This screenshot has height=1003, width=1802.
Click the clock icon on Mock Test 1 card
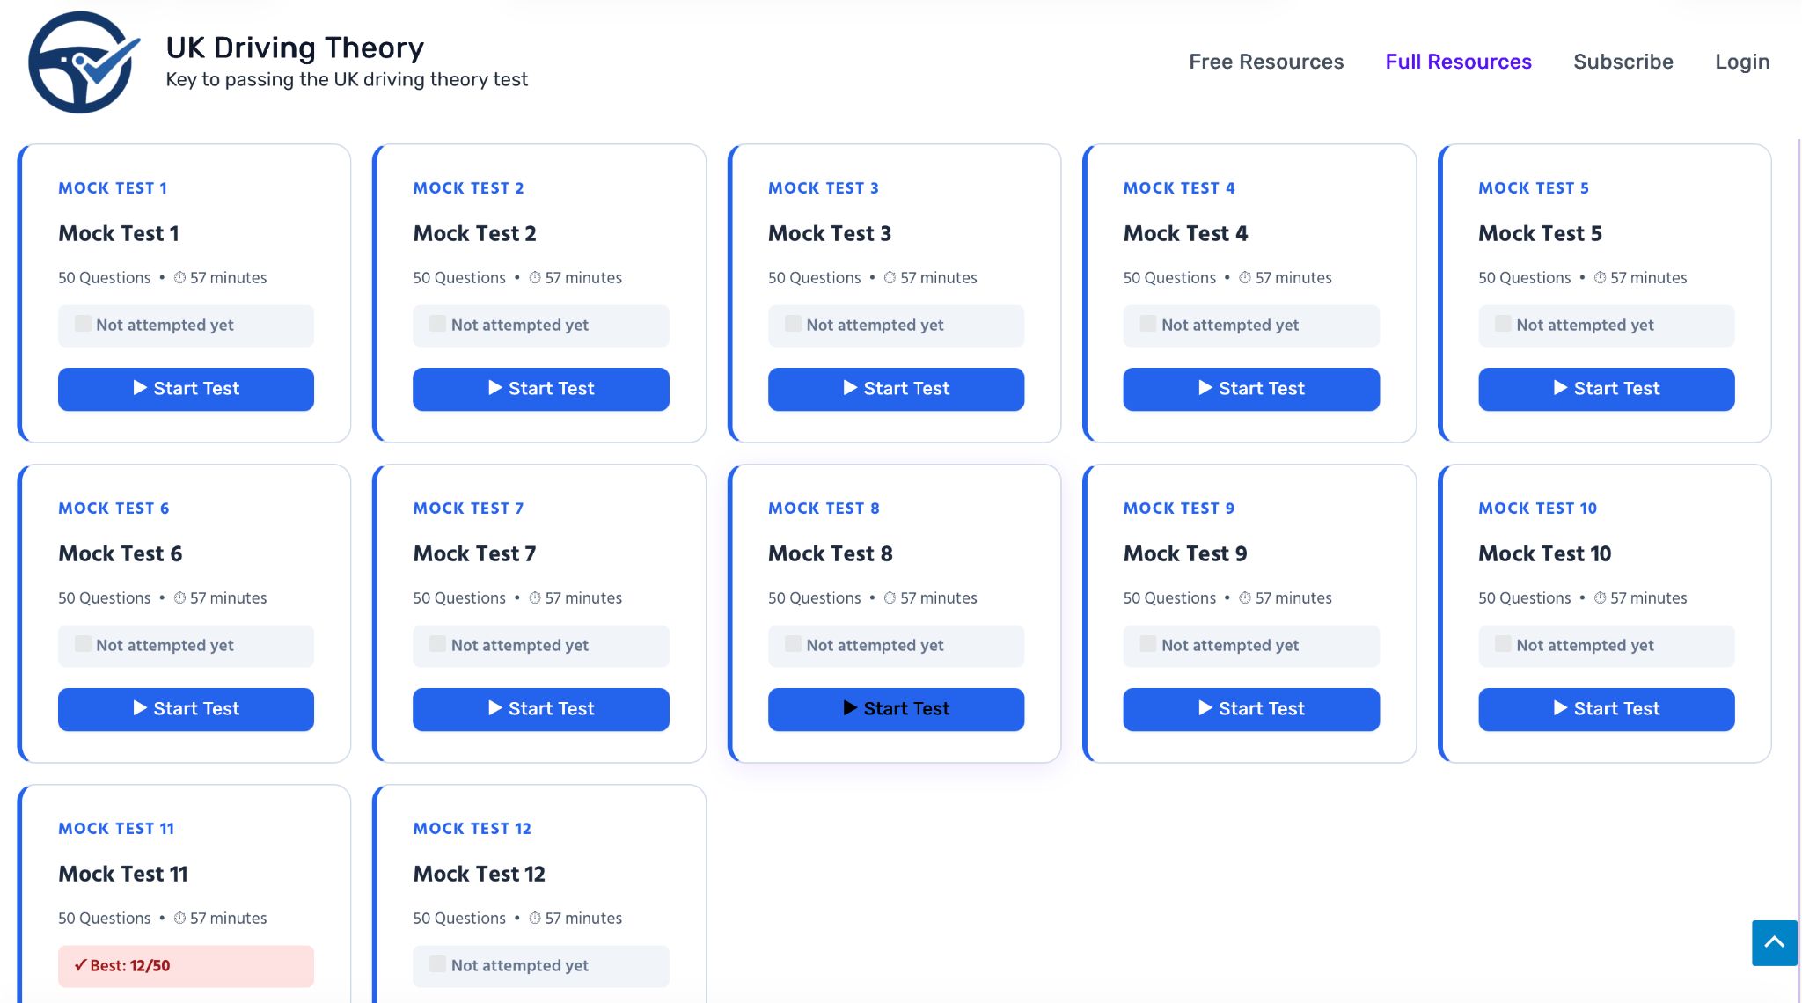click(179, 278)
